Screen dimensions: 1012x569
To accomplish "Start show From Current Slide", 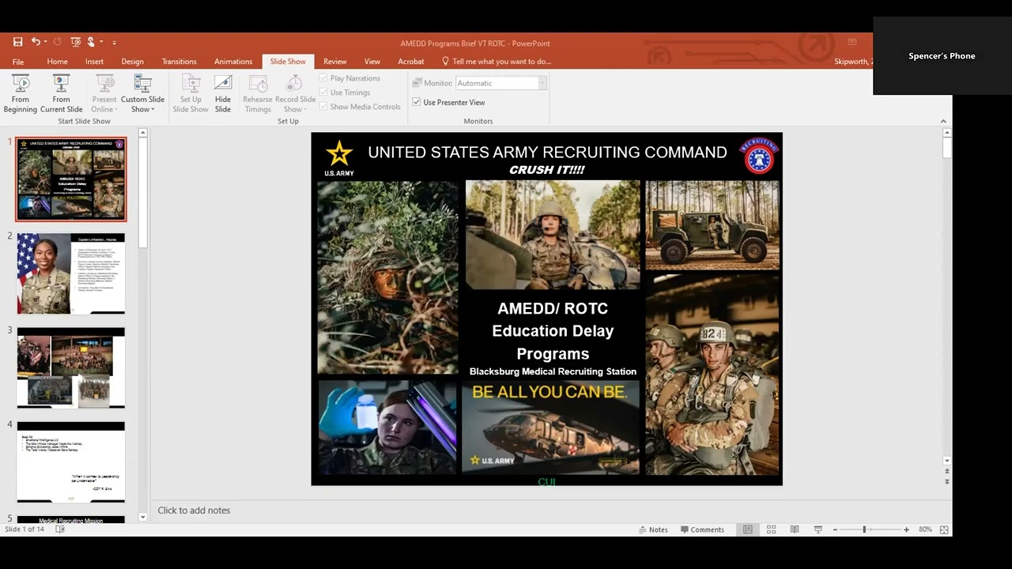I will (x=61, y=93).
